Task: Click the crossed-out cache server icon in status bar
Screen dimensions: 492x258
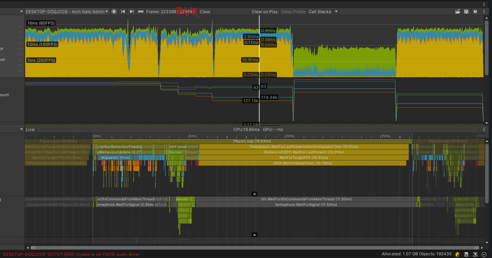Action: pos(466,254)
